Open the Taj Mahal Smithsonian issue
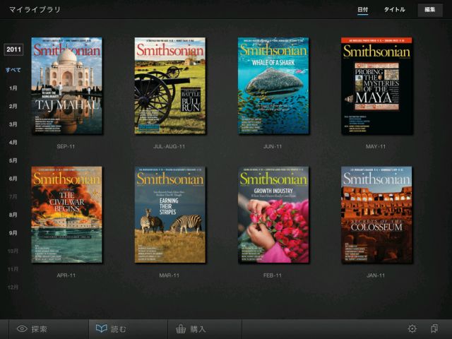 tap(66, 85)
